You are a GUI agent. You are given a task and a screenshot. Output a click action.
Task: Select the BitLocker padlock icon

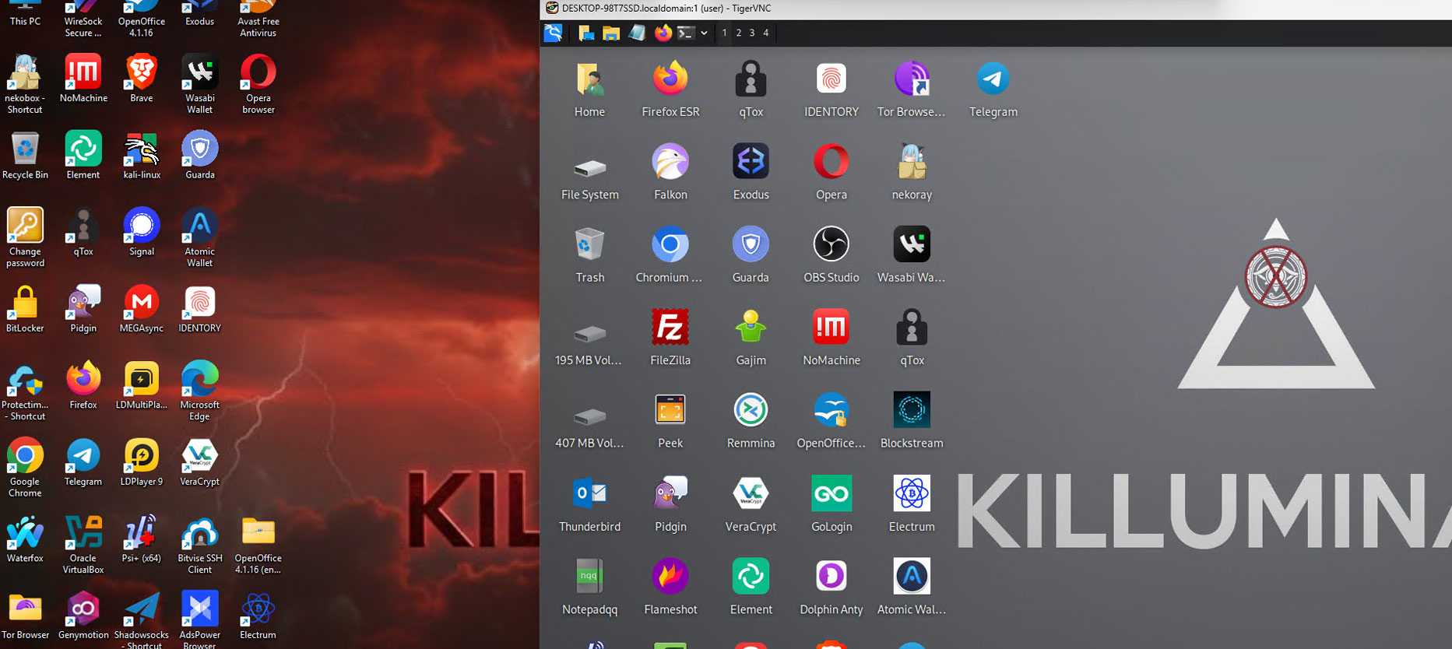point(25,308)
